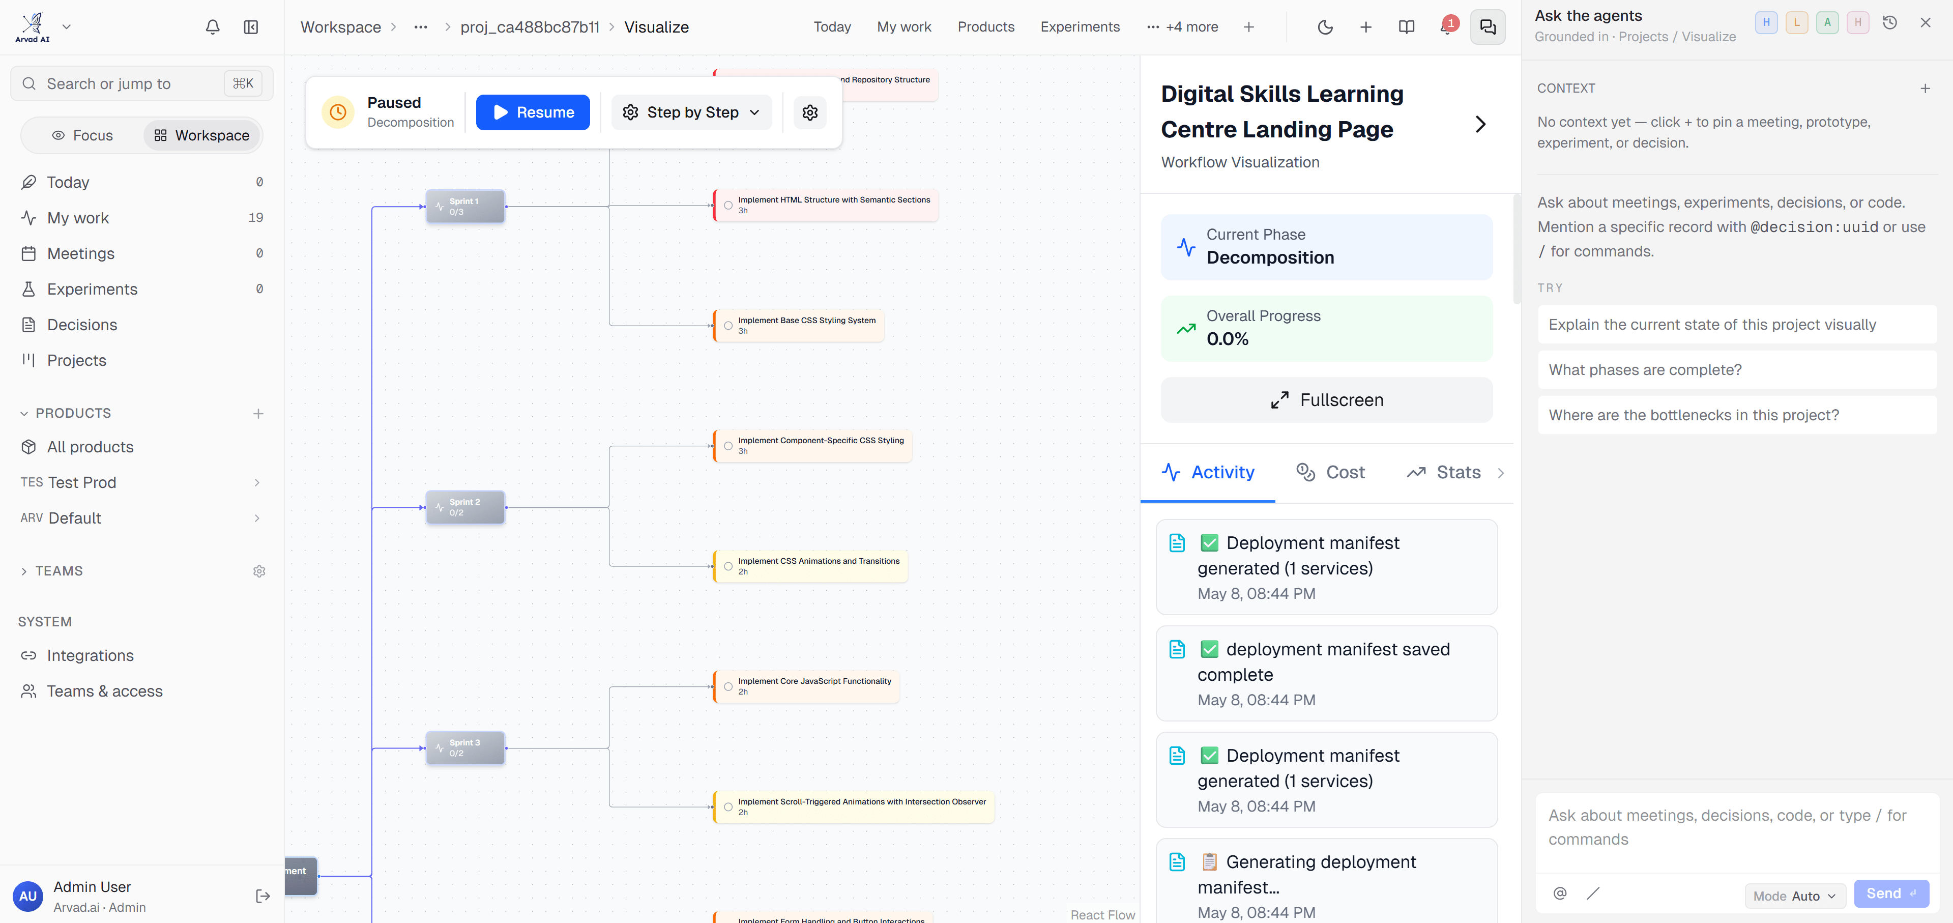
Task: Select status circle on Implement Base CSS Styling System
Action: [728, 325]
